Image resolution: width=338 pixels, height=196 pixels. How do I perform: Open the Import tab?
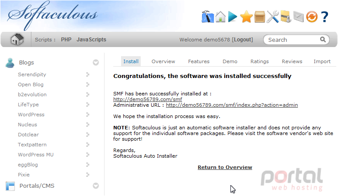click(322, 61)
